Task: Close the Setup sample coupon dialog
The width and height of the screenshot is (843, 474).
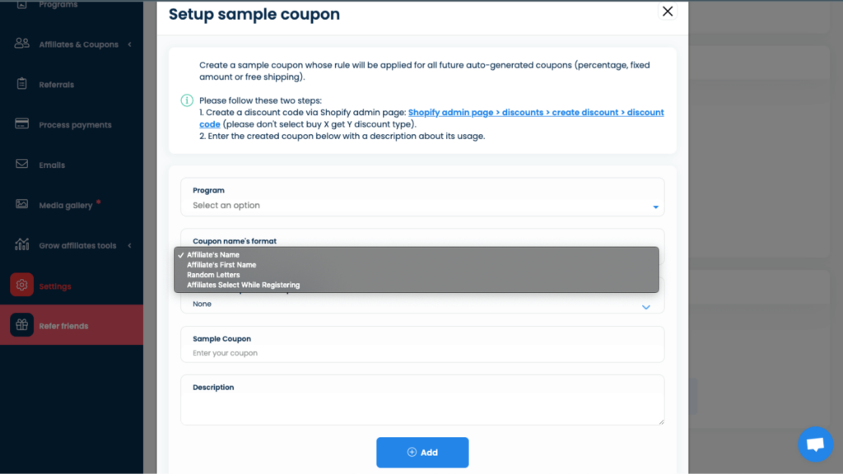Action: click(668, 12)
